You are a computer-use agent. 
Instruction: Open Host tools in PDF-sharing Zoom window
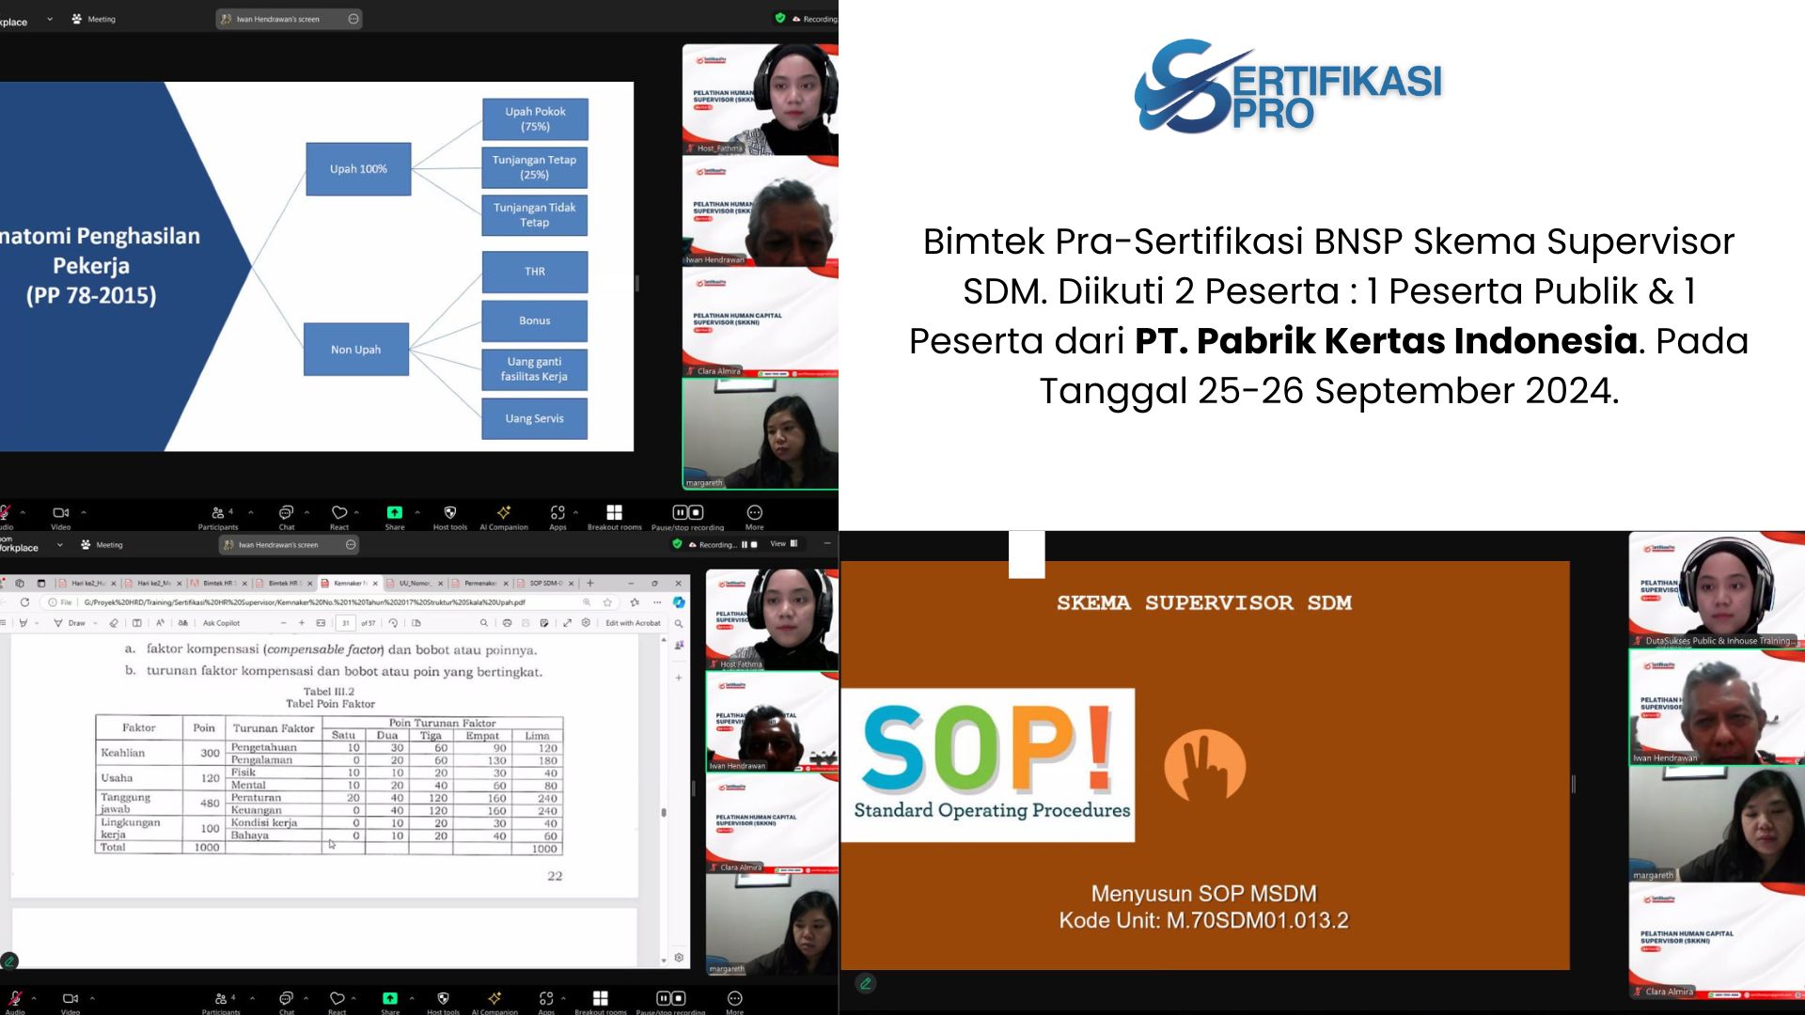click(x=443, y=1002)
